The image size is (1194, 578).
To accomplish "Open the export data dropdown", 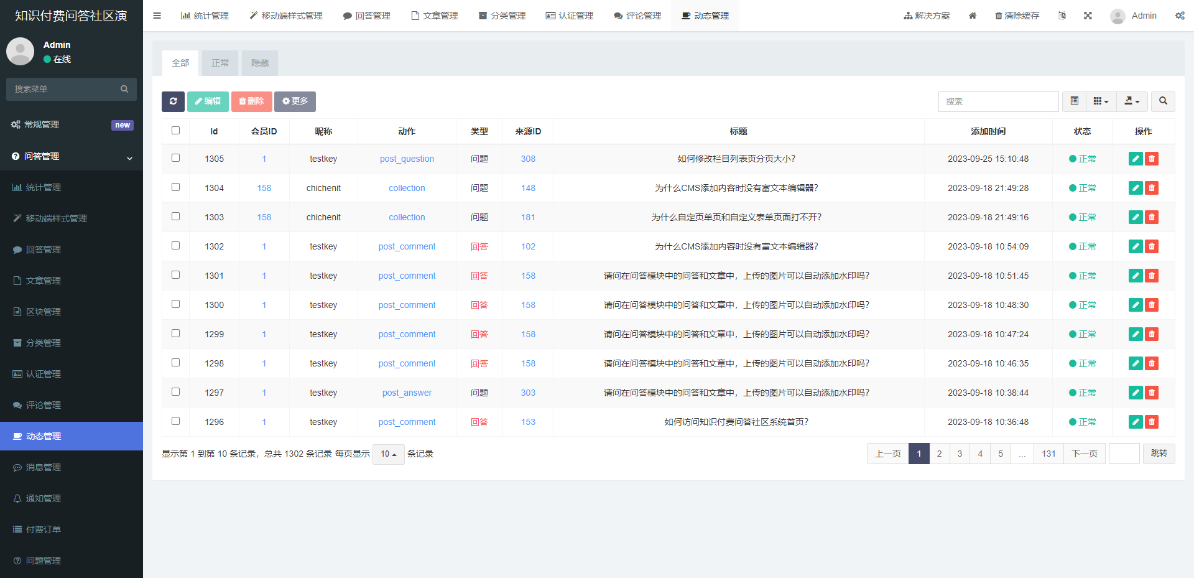I will pyautogui.click(x=1132, y=101).
